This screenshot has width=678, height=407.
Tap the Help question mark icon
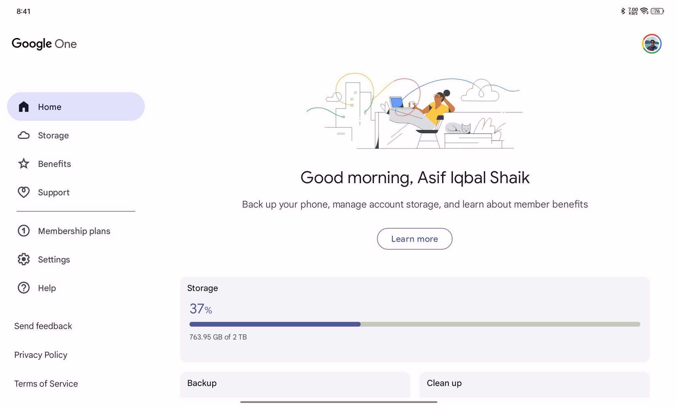click(x=24, y=288)
